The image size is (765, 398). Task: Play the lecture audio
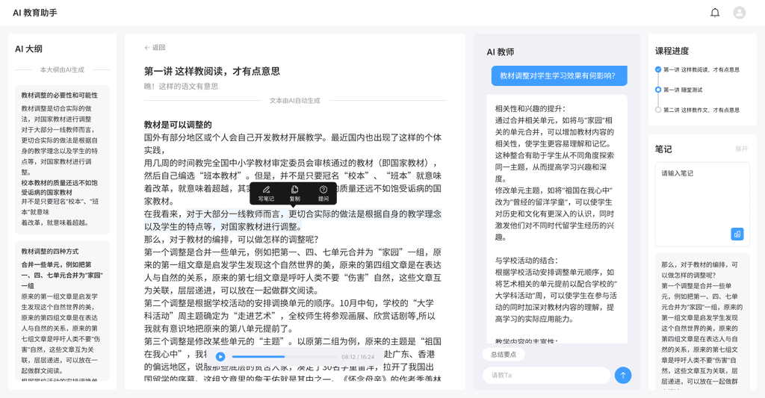[x=220, y=356]
